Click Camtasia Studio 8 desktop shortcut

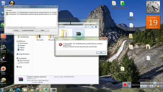[x=3, y=49]
